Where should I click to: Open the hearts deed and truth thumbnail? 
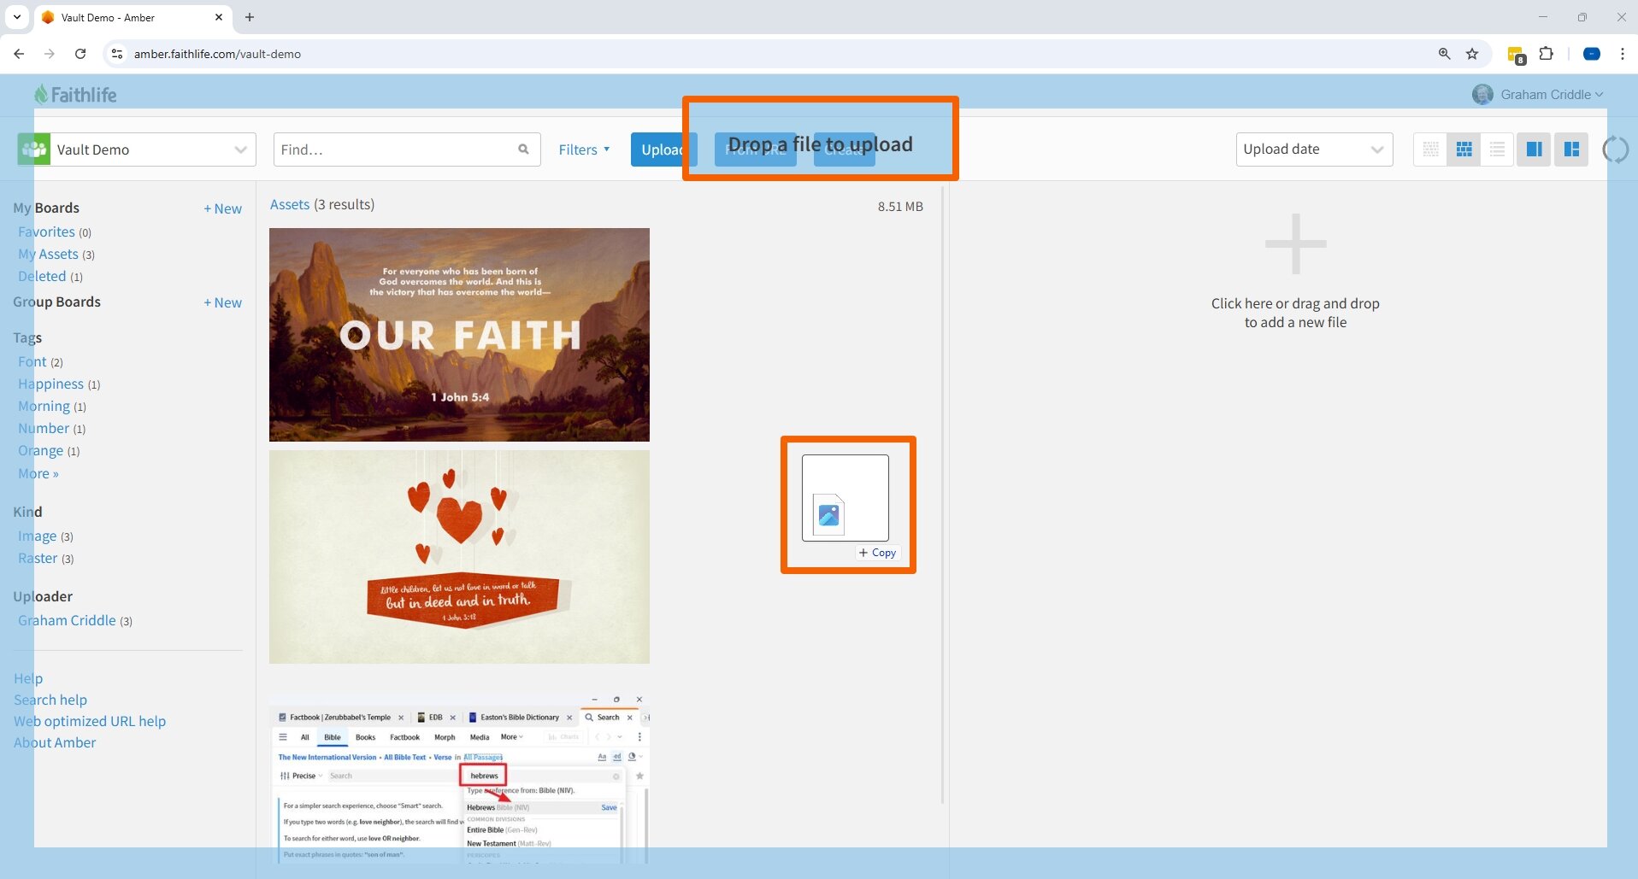459,557
